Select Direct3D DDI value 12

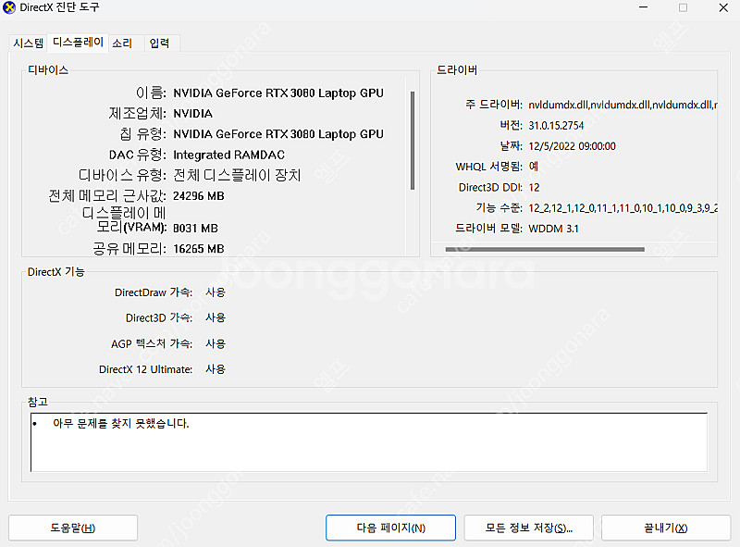click(x=534, y=188)
